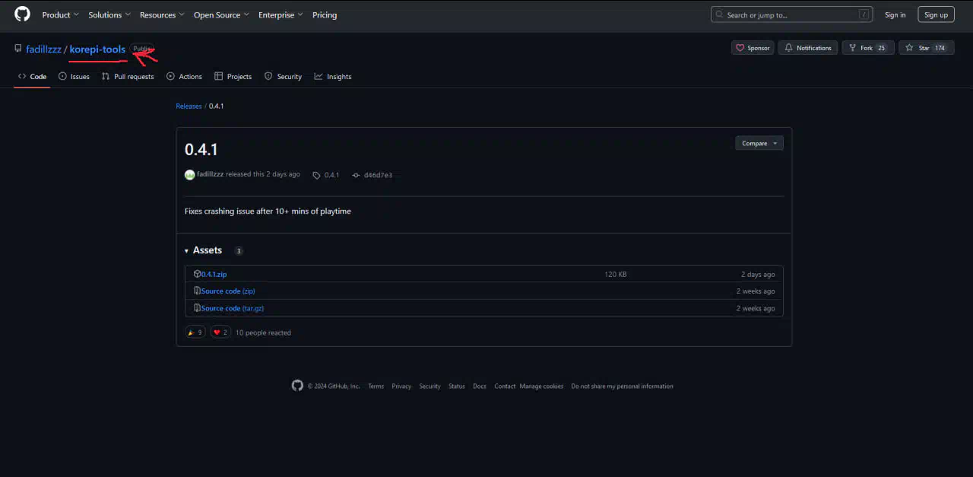
Task: Expand the Open Source menu
Action: (221, 14)
